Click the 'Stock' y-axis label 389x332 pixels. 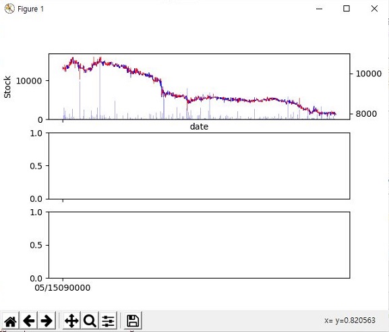coord(7,87)
